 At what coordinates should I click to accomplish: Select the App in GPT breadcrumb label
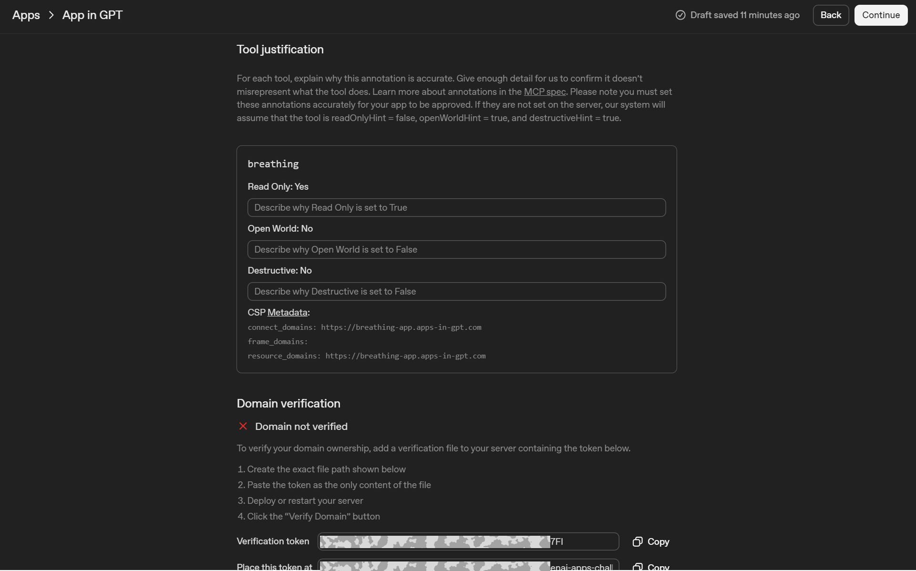click(x=92, y=15)
